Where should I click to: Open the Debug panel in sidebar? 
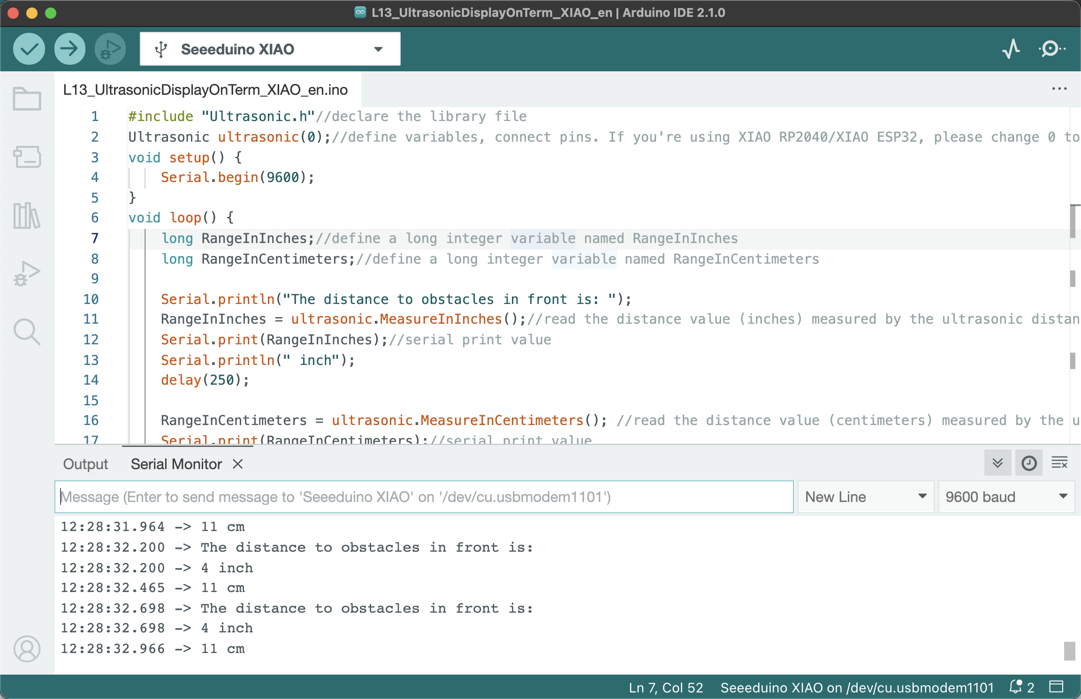27,274
